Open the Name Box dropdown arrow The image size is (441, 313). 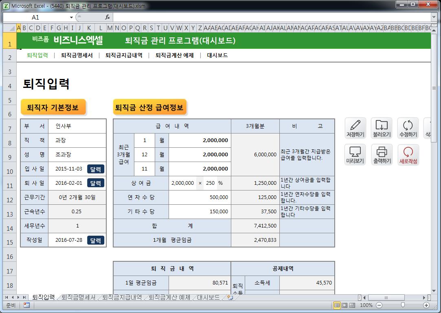point(71,18)
